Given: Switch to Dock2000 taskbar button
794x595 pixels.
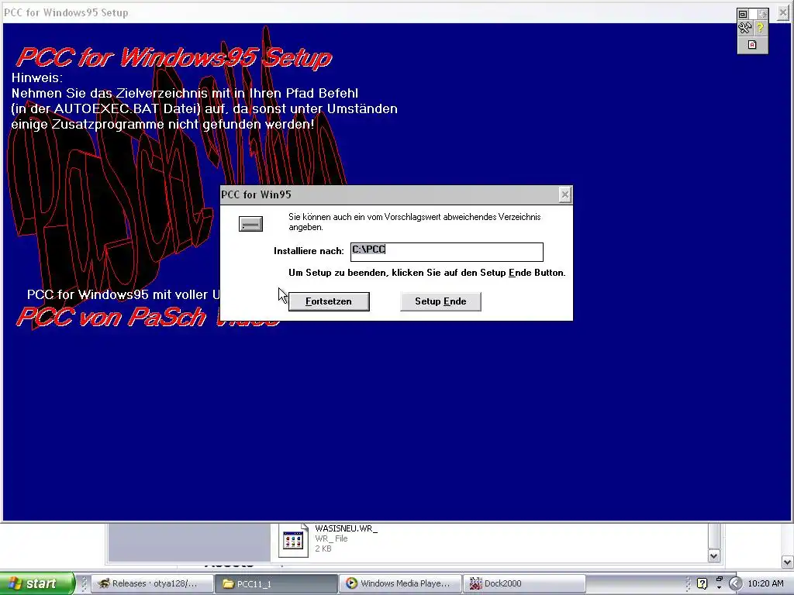Looking at the screenshot, I should (523, 583).
